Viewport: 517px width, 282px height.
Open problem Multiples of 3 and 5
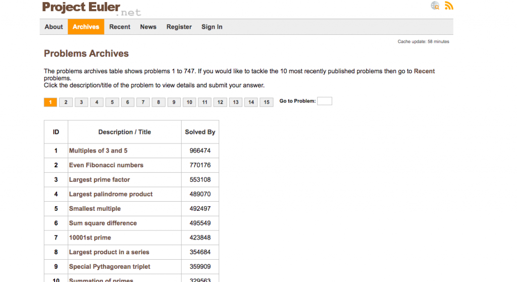(98, 151)
